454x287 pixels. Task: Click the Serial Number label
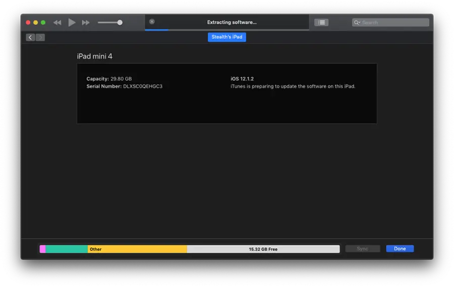point(104,87)
